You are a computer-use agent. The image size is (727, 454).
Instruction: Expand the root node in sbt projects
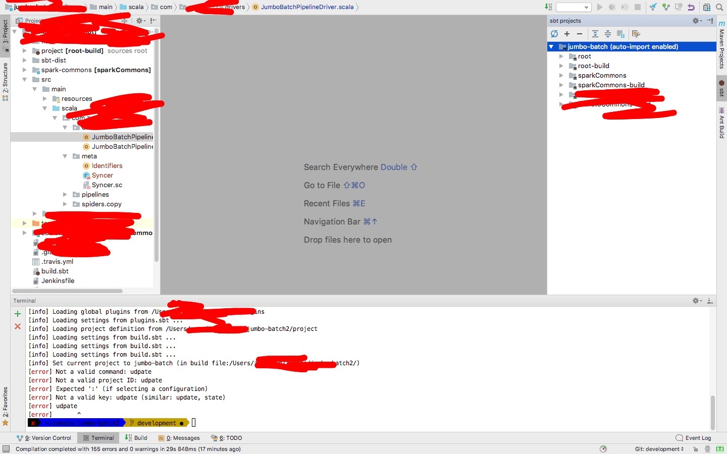(x=561, y=56)
